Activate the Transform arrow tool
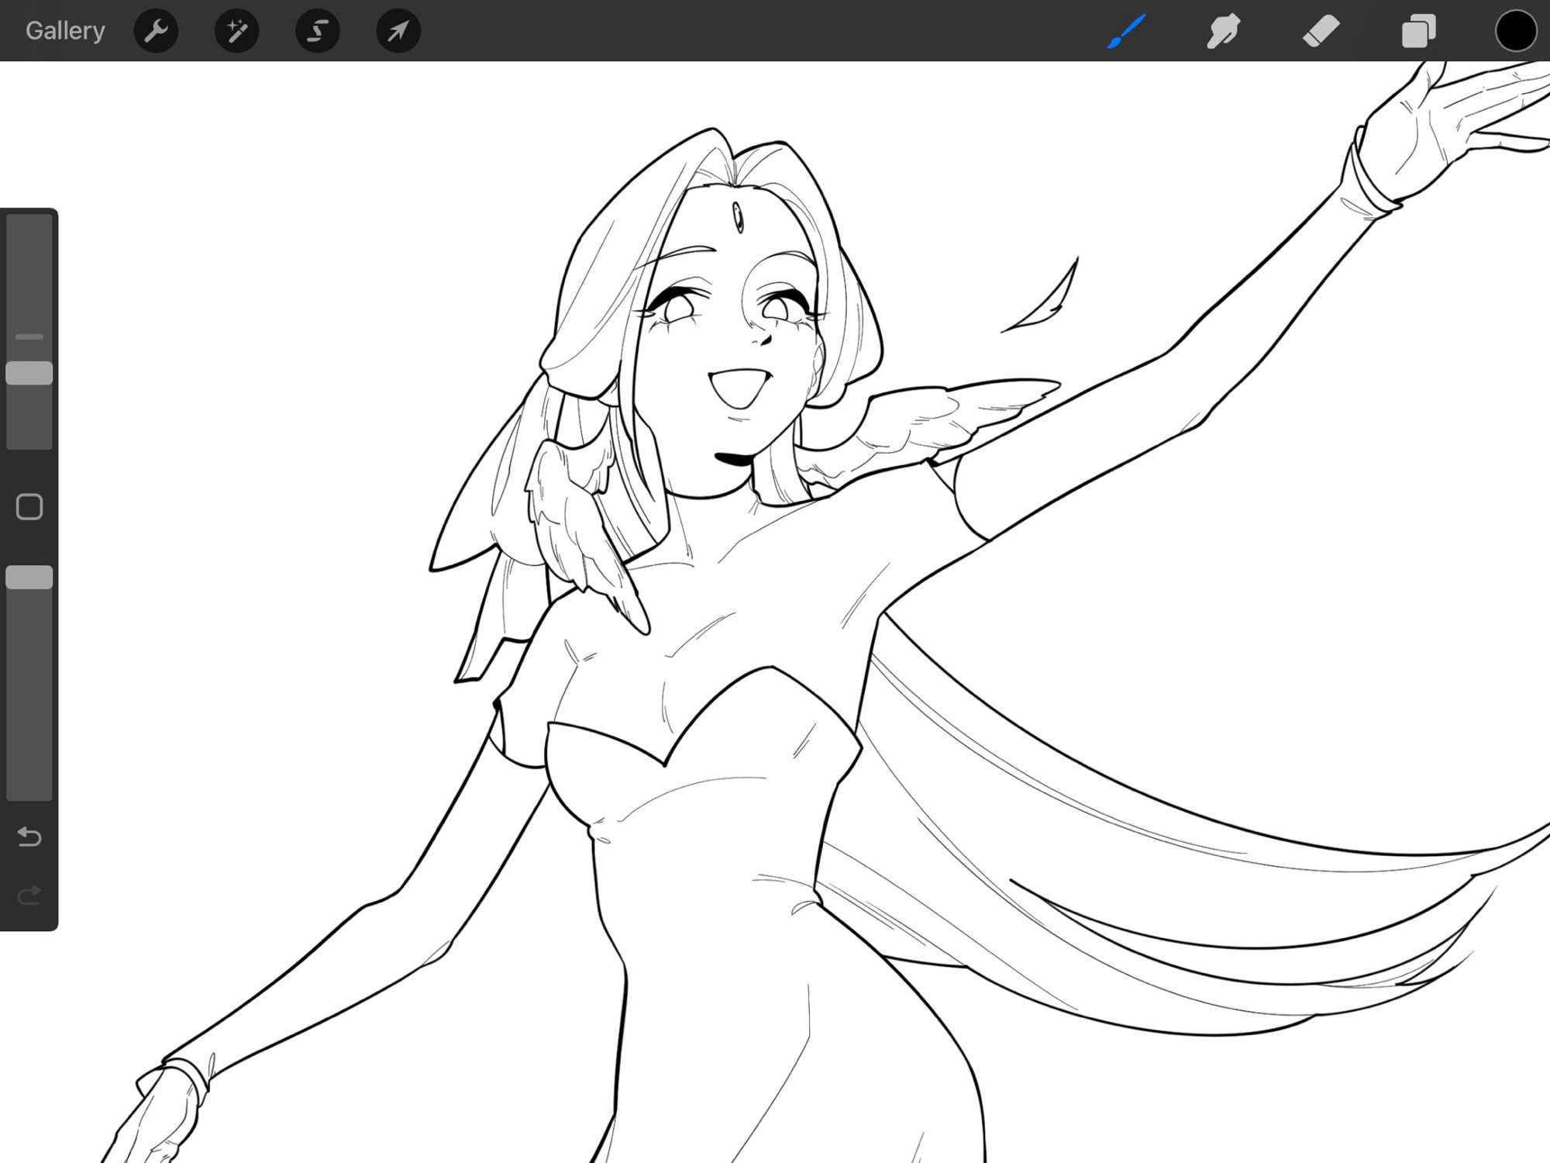 (398, 31)
